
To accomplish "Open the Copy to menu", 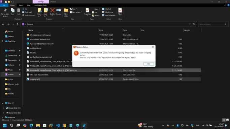I will [x=45, y=12].
